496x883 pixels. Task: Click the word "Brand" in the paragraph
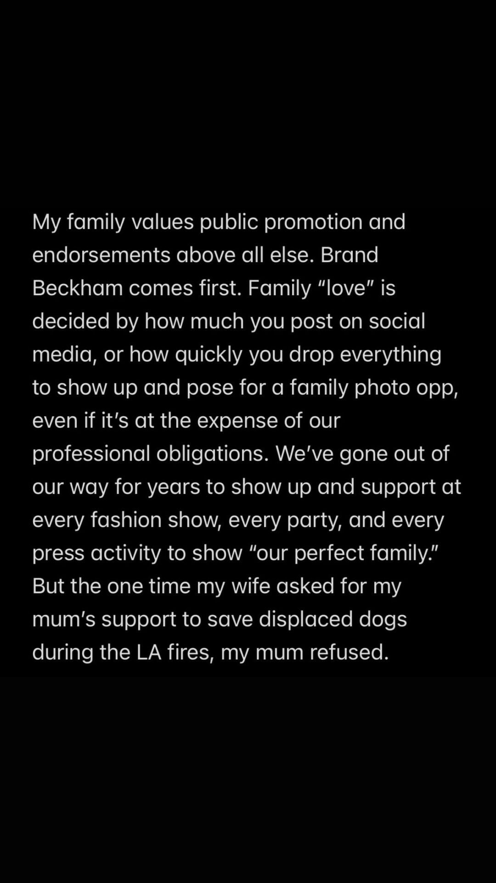349,255
